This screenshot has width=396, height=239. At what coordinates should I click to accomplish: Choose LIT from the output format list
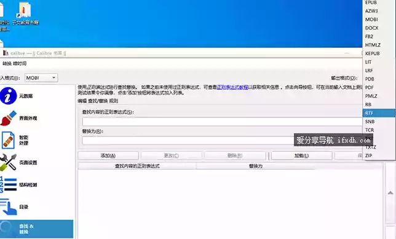click(x=379, y=62)
